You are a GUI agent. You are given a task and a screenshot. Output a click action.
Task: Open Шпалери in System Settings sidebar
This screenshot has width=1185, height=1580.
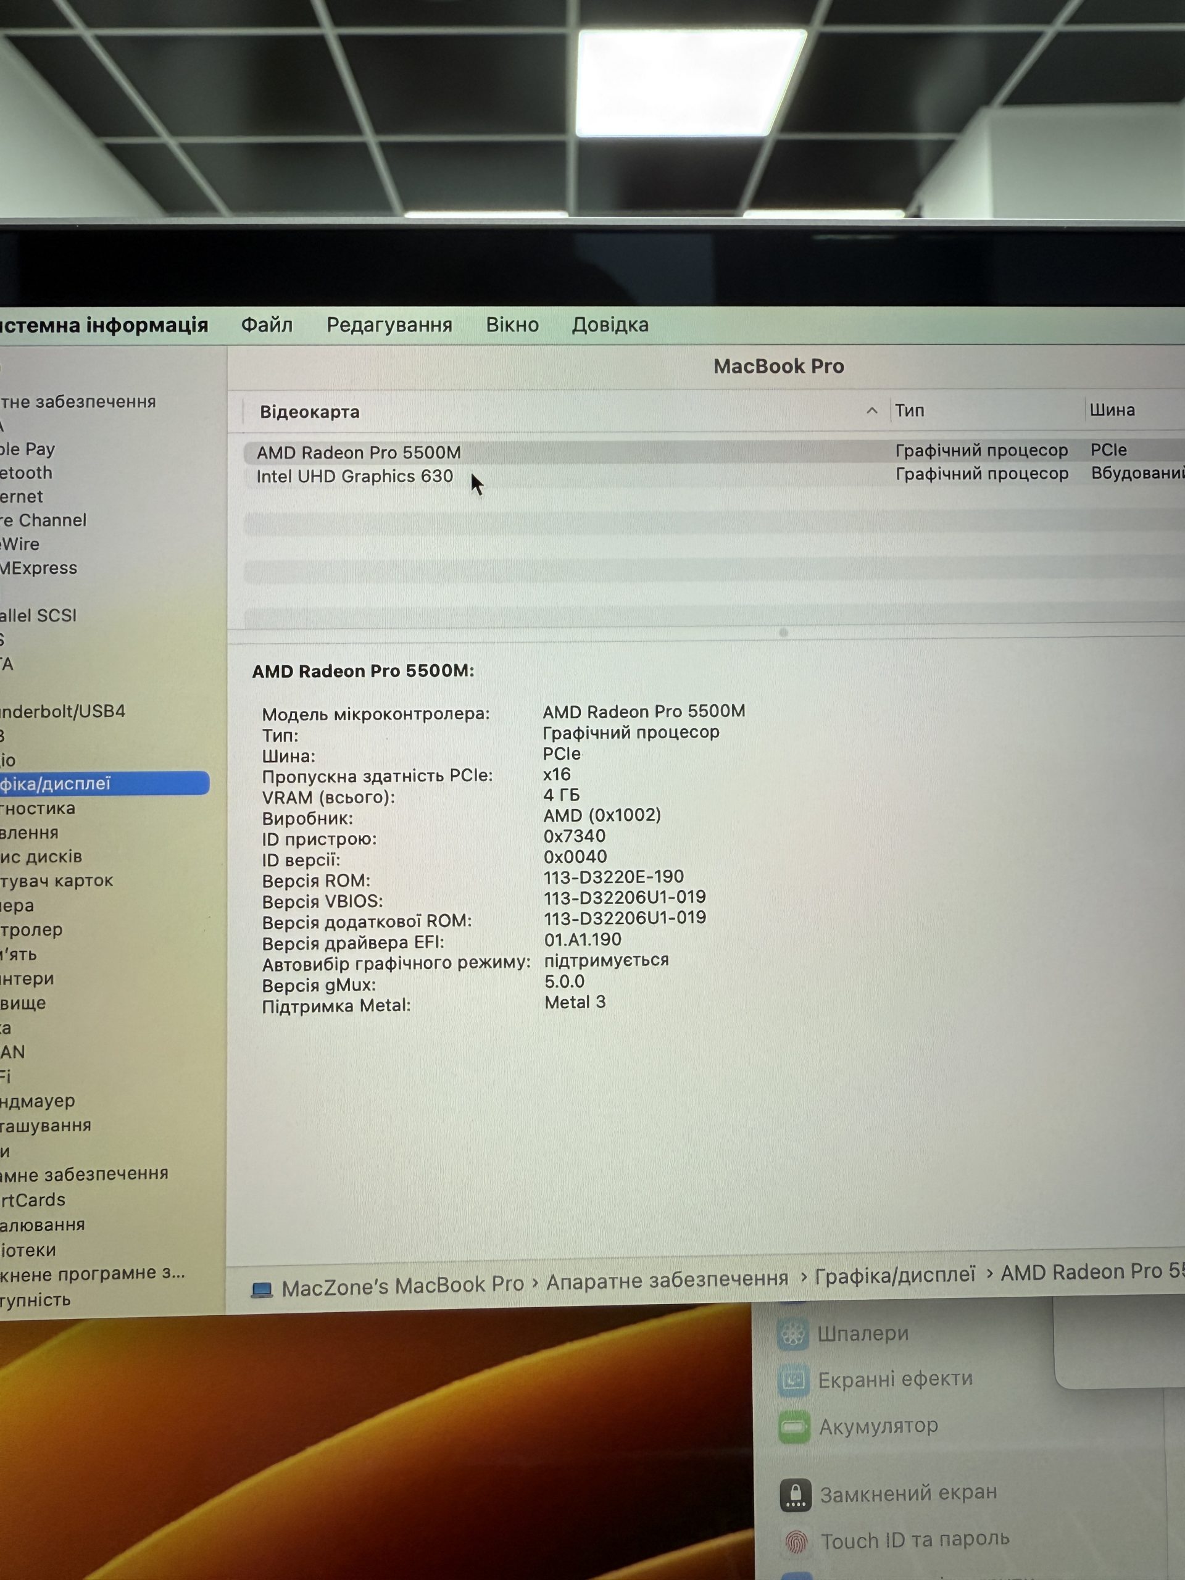point(863,1333)
